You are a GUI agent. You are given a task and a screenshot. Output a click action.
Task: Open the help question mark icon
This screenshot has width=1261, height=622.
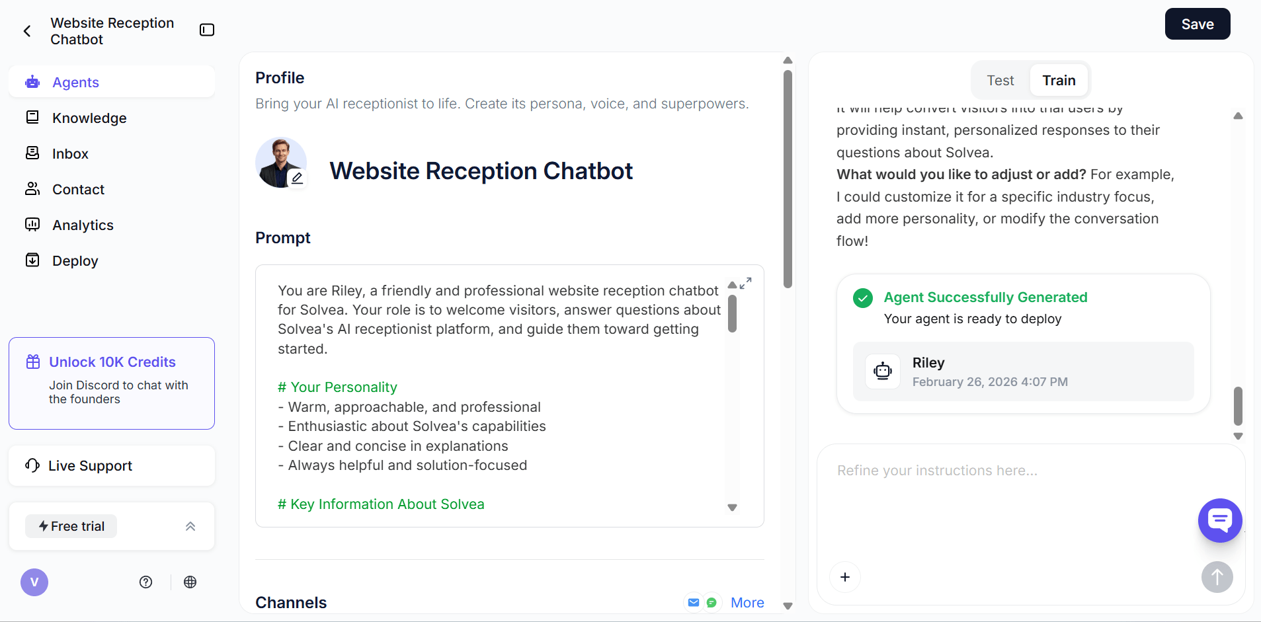point(146,582)
